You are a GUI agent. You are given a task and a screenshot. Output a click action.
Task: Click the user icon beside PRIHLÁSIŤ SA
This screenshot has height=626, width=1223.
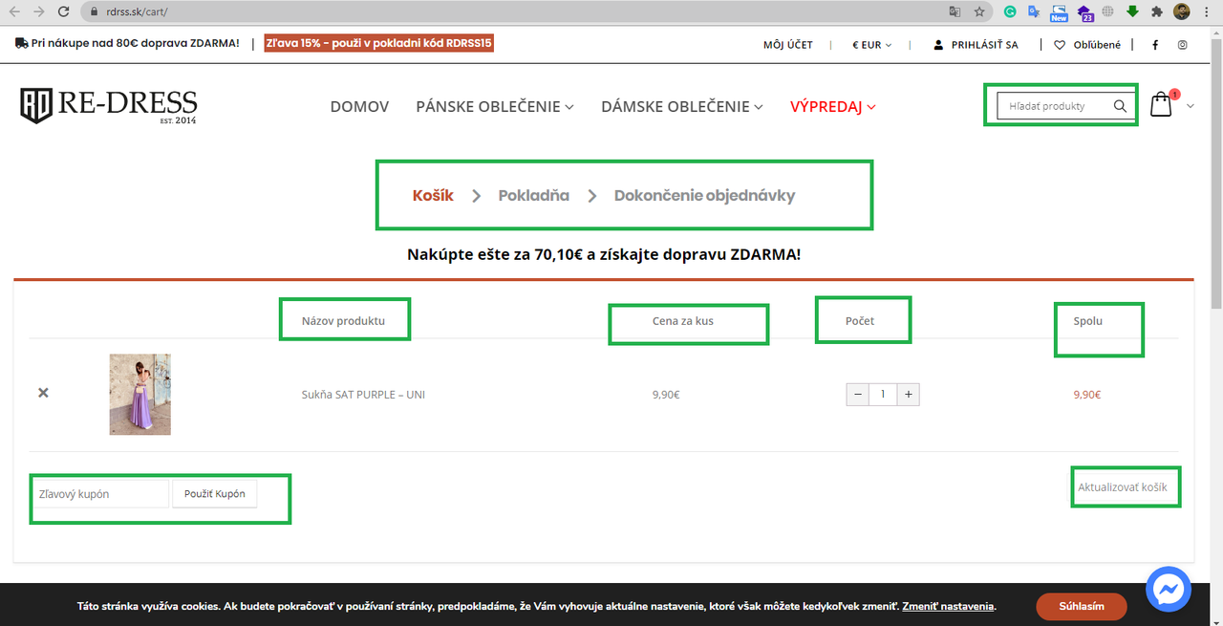938,45
